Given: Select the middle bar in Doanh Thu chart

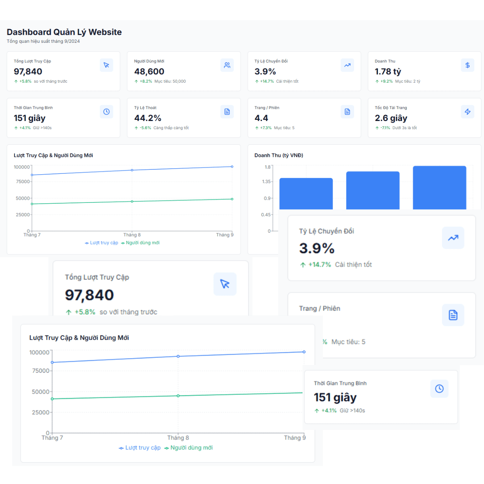Looking at the screenshot, I should coord(373,190).
